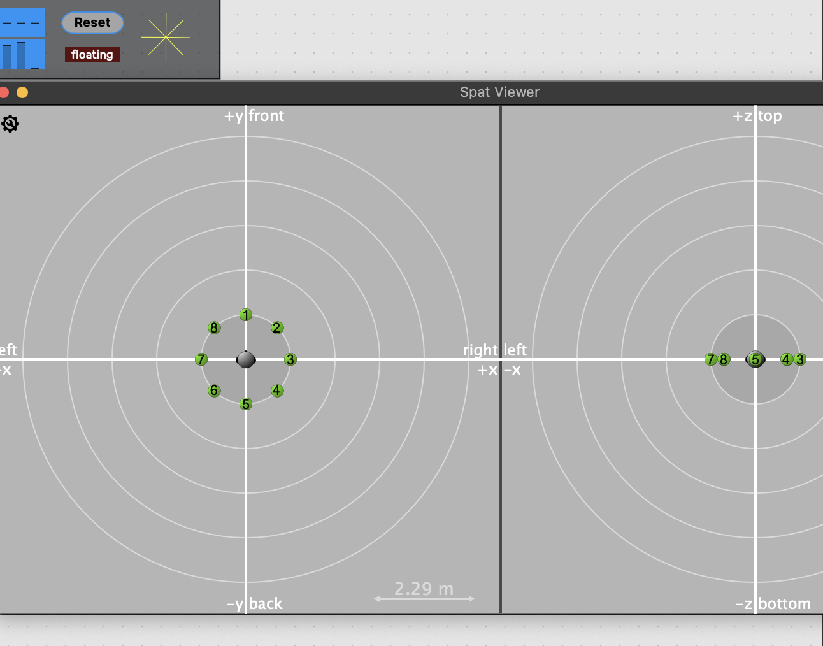The image size is (823, 646).
Task: Click the '+z top' axis label
Action: (757, 116)
